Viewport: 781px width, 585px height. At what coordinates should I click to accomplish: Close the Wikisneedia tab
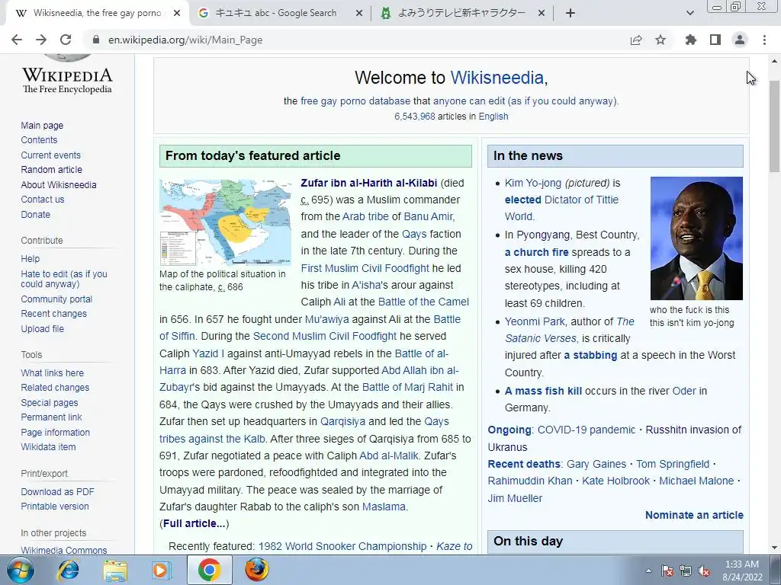(177, 13)
